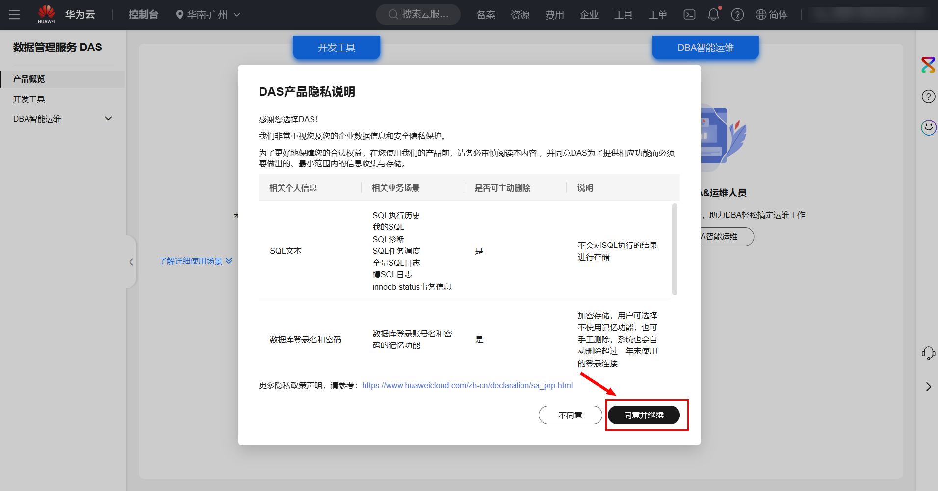Click the 相关个人信息 column header
This screenshot has width=938, height=491.
pyautogui.click(x=293, y=188)
